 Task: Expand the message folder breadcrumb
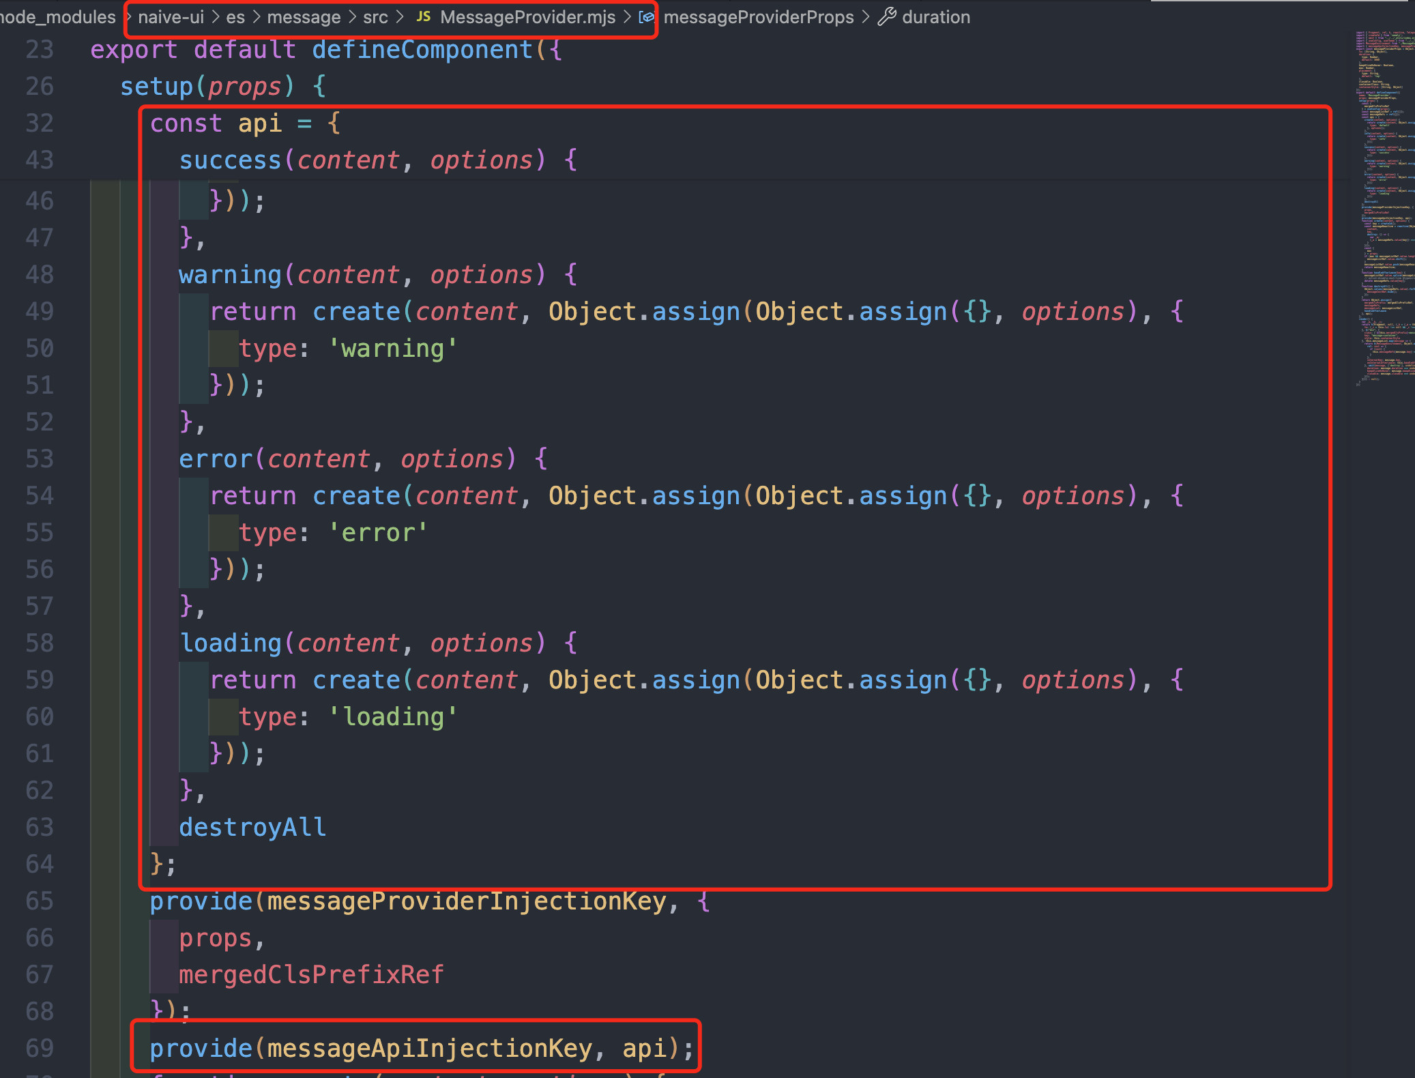coord(304,17)
